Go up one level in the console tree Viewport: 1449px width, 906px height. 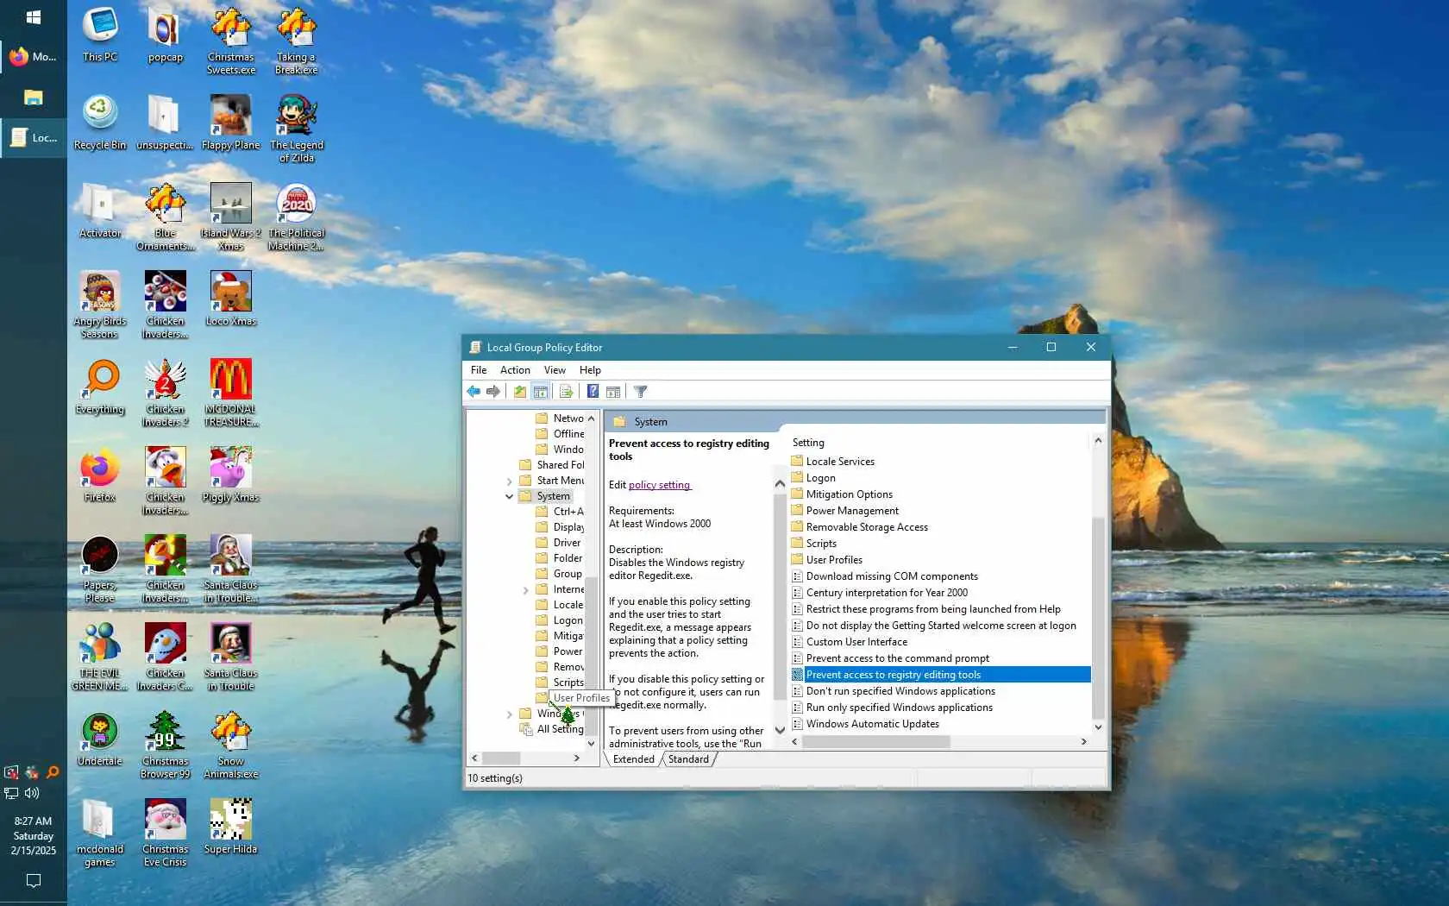click(520, 392)
